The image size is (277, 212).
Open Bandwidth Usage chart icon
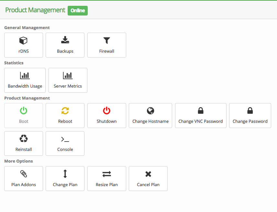click(x=25, y=76)
